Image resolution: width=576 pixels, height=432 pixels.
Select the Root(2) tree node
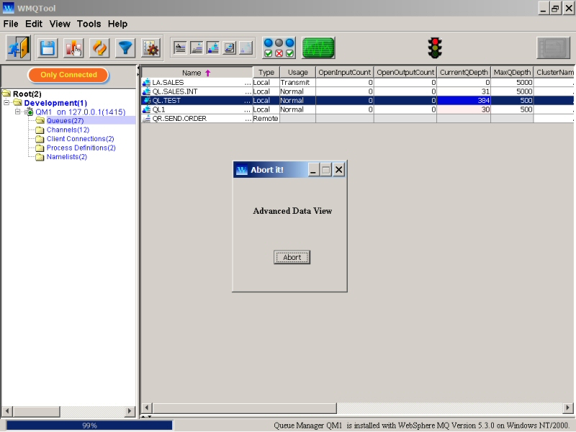27,94
